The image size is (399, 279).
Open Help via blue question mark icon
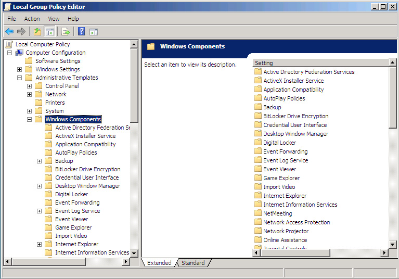[x=82, y=32]
